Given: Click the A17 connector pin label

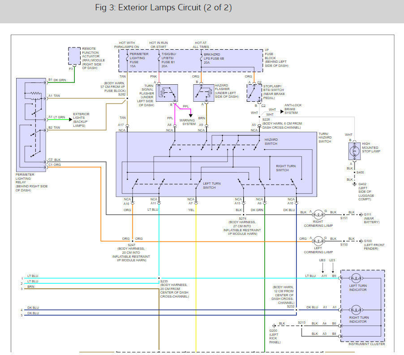Looking at the screenshot, I should (121, 125).
